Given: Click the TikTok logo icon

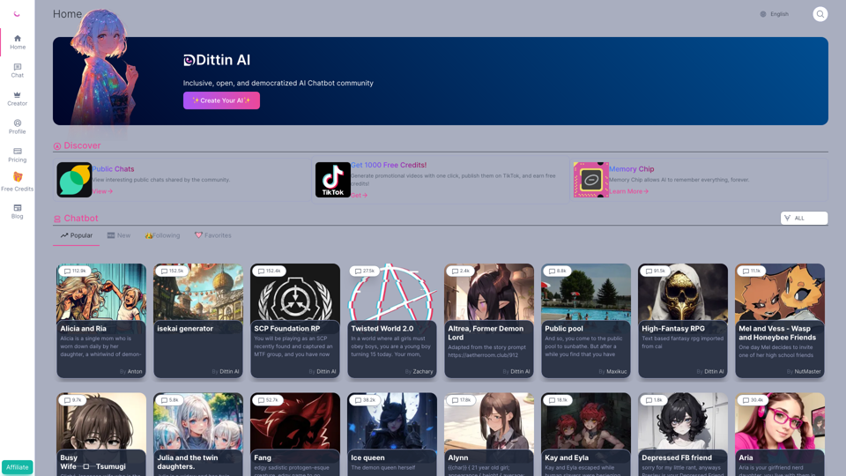Looking at the screenshot, I should 333,180.
